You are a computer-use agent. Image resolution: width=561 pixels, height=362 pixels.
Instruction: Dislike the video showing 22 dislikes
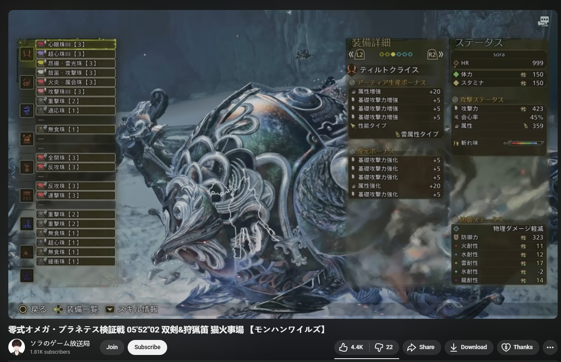tap(384, 347)
